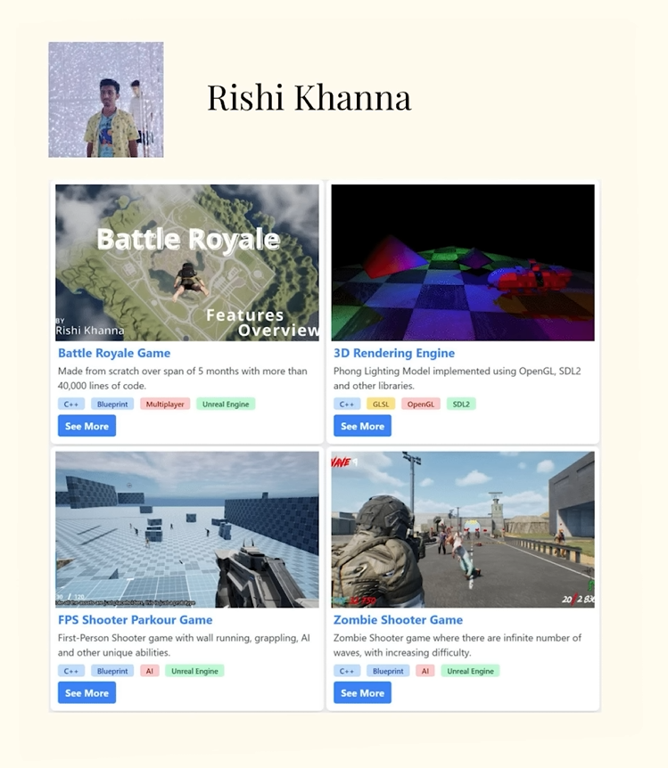The image size is (668, 768).
Task: Select the Multiplayer tag on Battle Royale
Action: coord(165,404)
